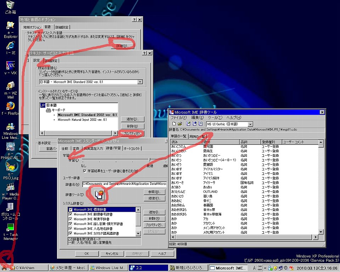Screen dimensions: 340x272
Task: Open the ファイル(F) menu in dictionary tool
Action: (178, 118)
